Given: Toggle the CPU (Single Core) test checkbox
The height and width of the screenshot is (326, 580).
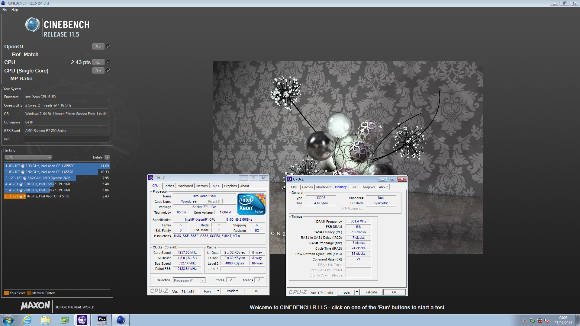Looking at the screenshot, I should point(108,71).
